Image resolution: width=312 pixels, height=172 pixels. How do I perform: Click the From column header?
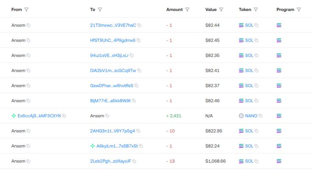[17, 10]
